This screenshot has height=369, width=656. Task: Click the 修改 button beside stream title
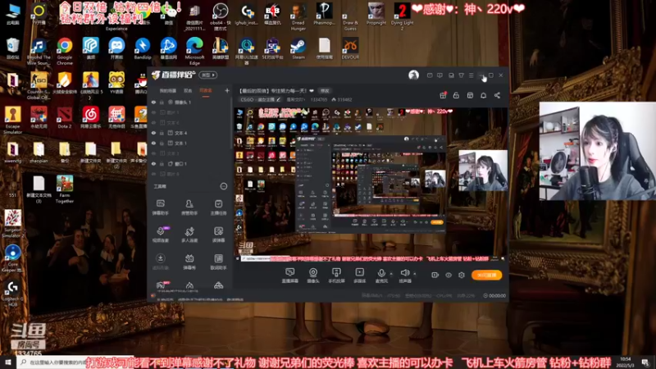click(x=325, y=90)
